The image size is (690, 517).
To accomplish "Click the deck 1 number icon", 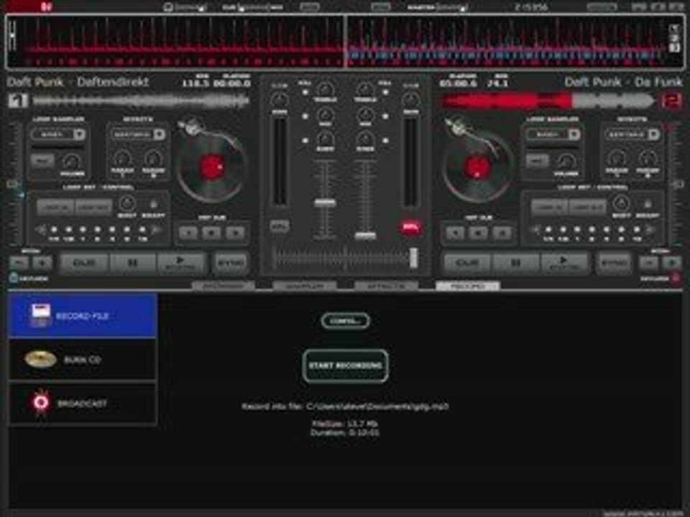I will click(18, 101).
